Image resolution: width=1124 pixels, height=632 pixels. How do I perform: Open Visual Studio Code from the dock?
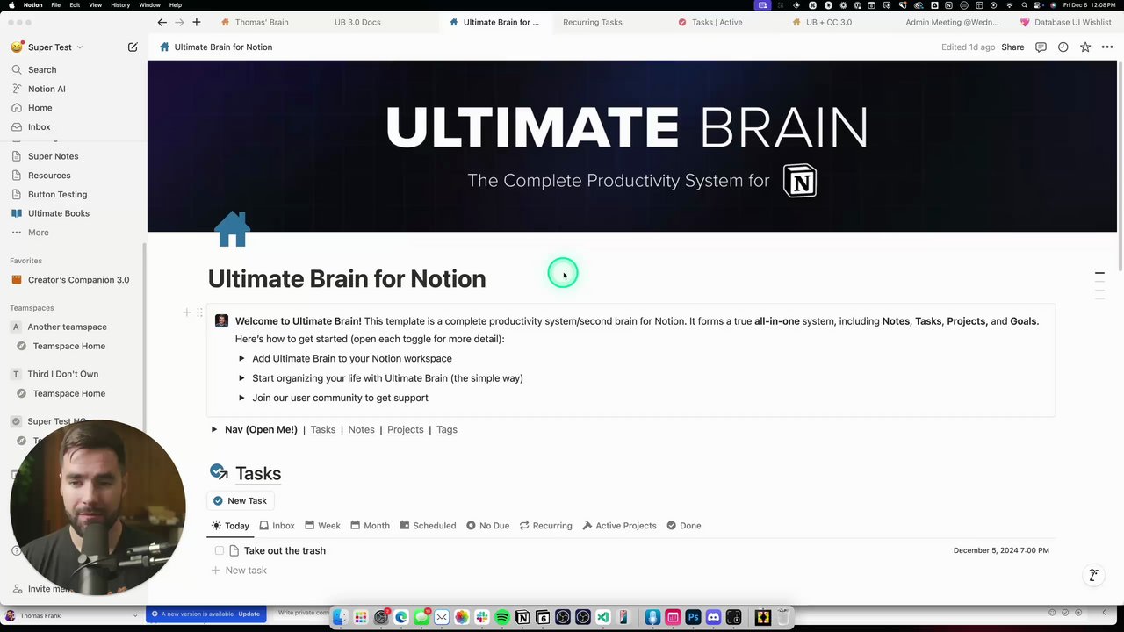pyautogui.click(x=603, y=618)
